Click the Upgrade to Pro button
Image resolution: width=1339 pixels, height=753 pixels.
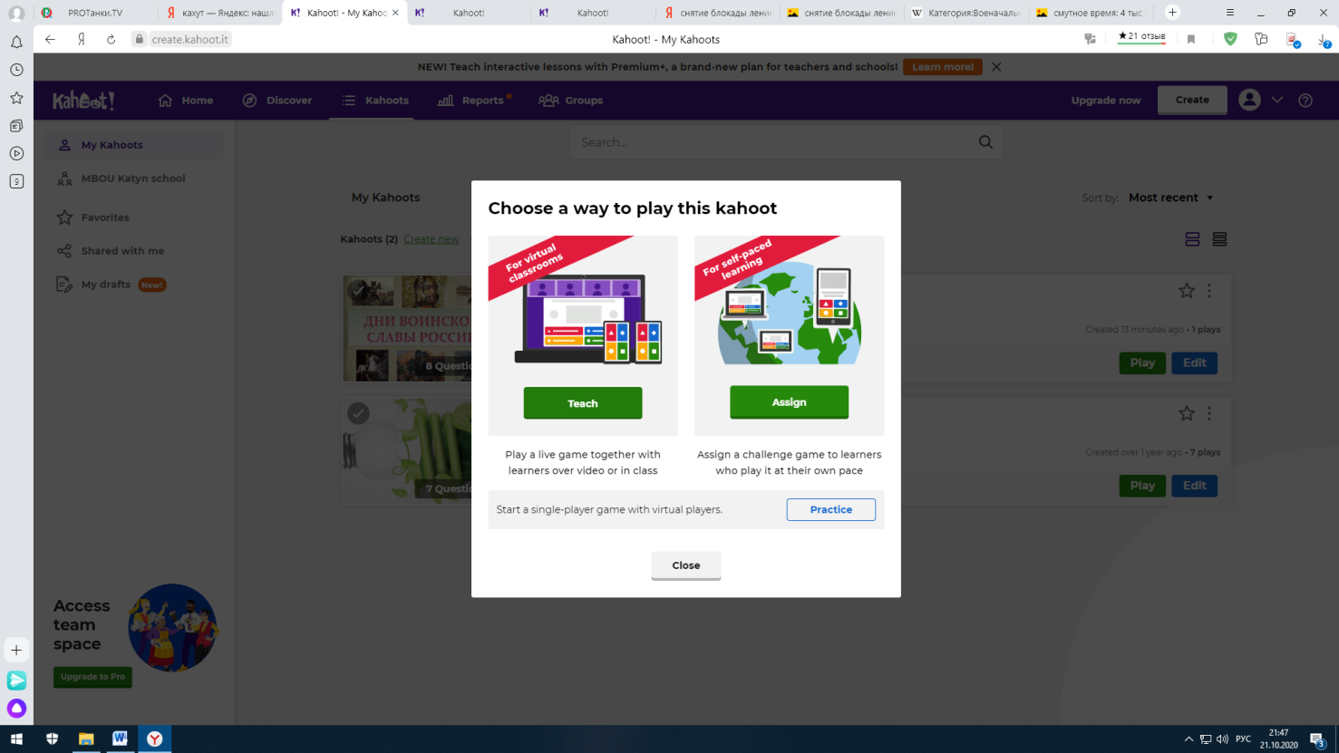click(93, 677)
